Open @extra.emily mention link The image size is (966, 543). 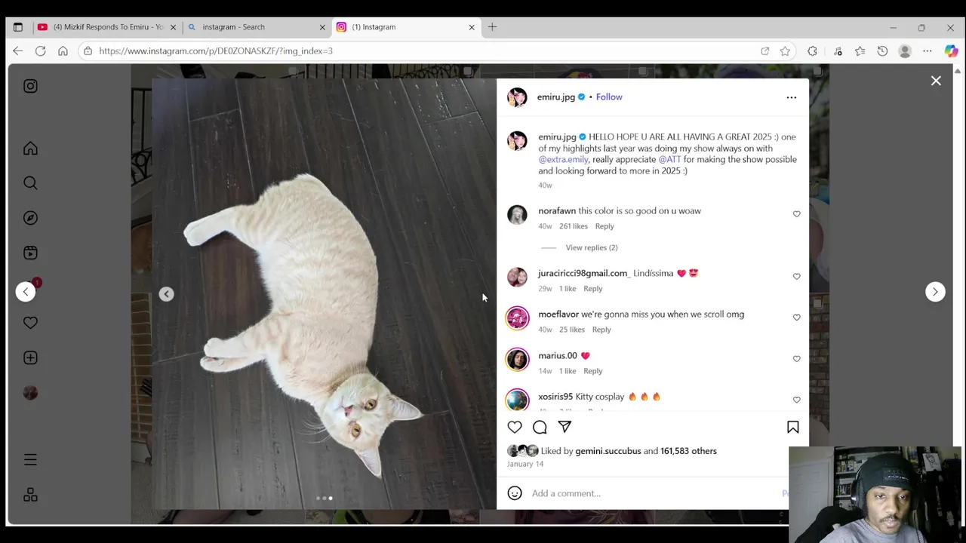[x=563, y=159]
